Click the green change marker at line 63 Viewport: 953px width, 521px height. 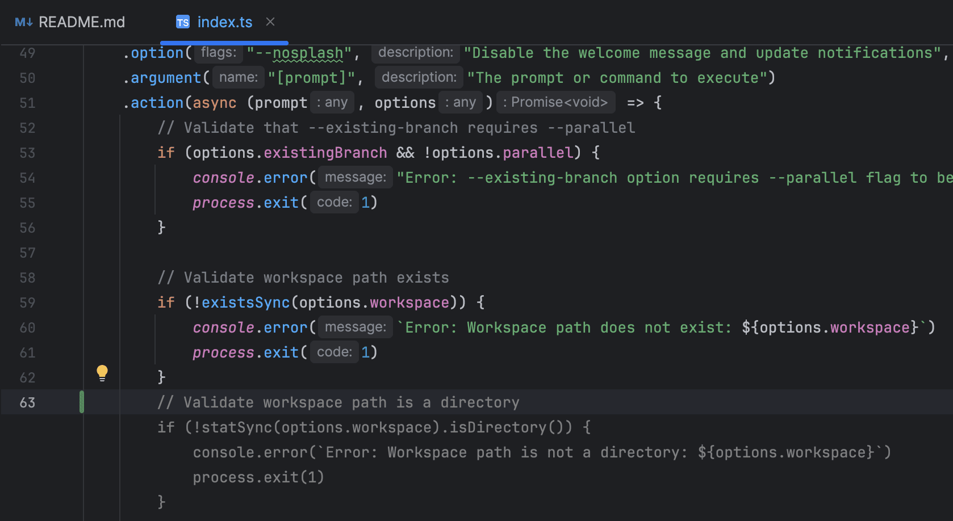82,402
